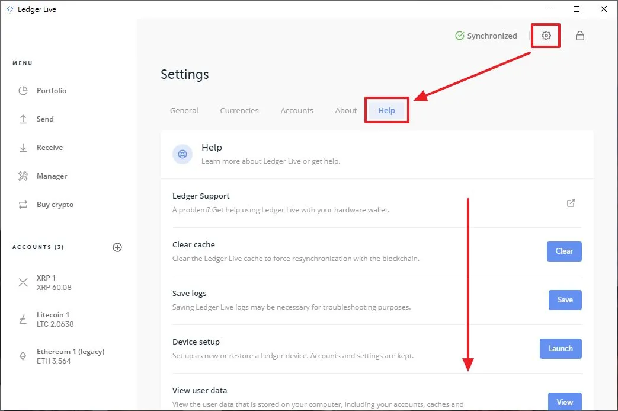Open settings via the gear icon
This screenshot has height=411, width=618.
[x=546, y=36]
